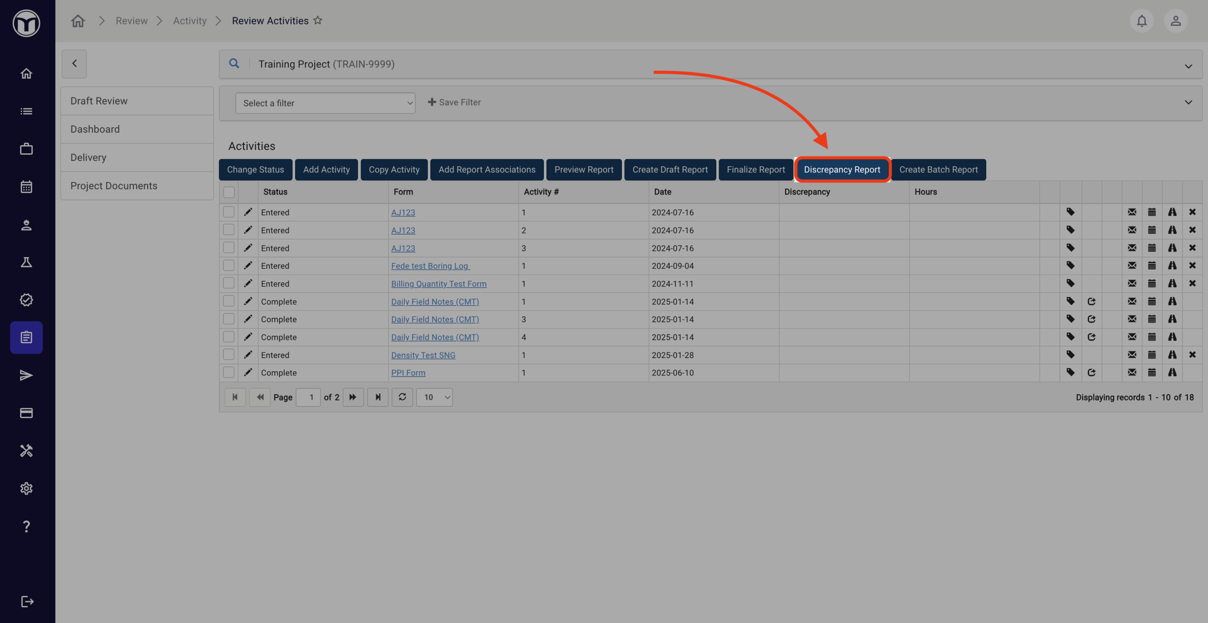1208x623 pixels.
Task: Check the PPI Form row checkbox
Action: pos(229,373)
